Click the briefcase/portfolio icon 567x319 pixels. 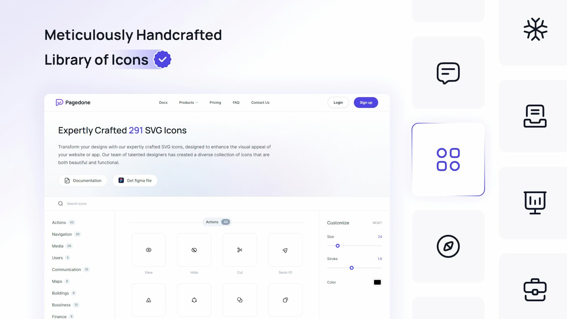535,289
